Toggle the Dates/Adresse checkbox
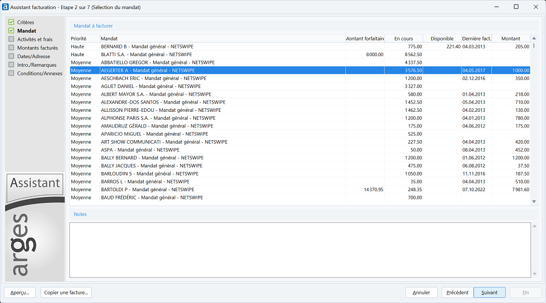 [12, 56]
